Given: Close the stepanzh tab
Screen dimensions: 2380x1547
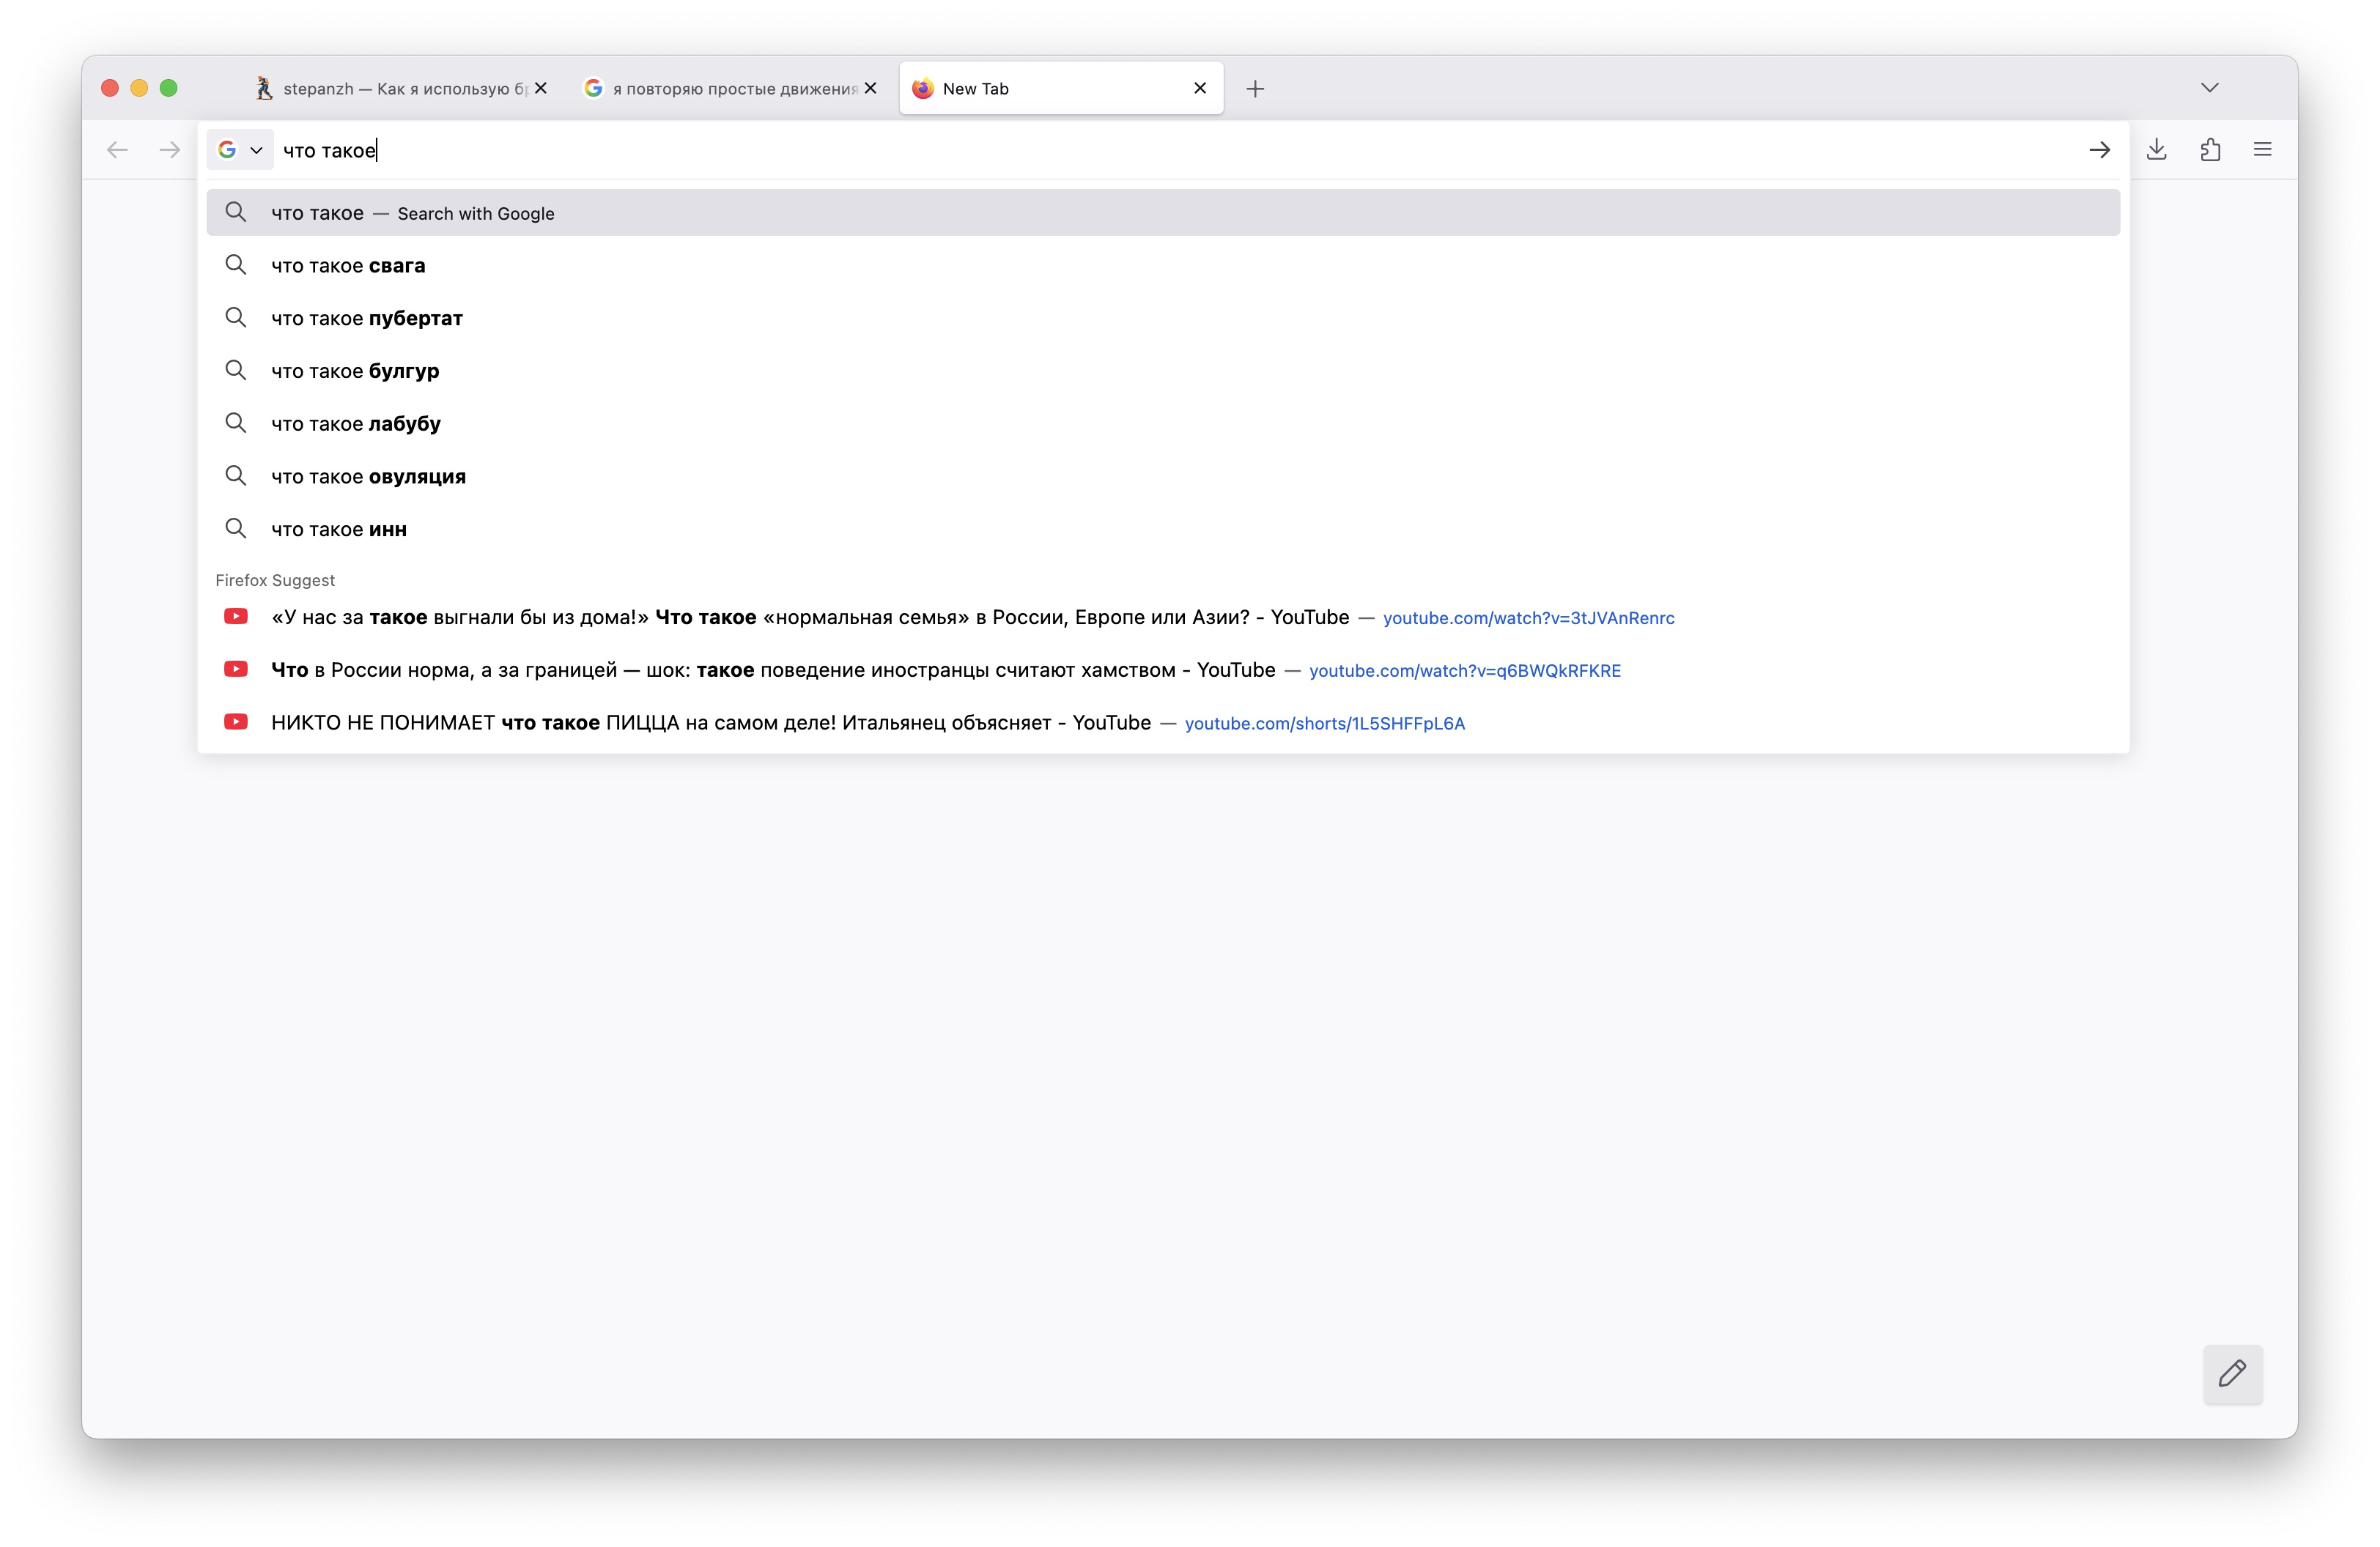Looking at the screenshot, I should point(541,88).
